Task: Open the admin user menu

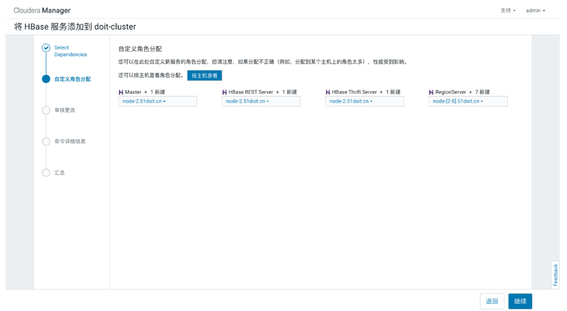Action: click(535, 11)
